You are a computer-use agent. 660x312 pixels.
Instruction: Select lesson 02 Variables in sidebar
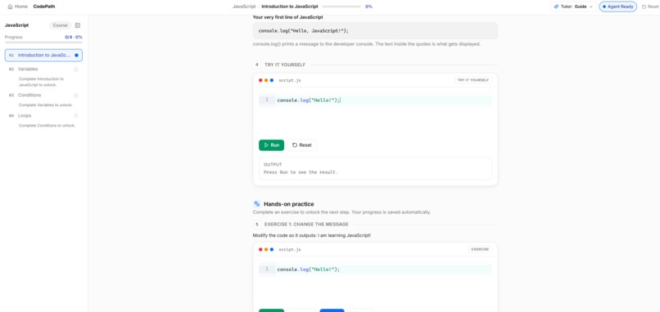click(43, 69)
